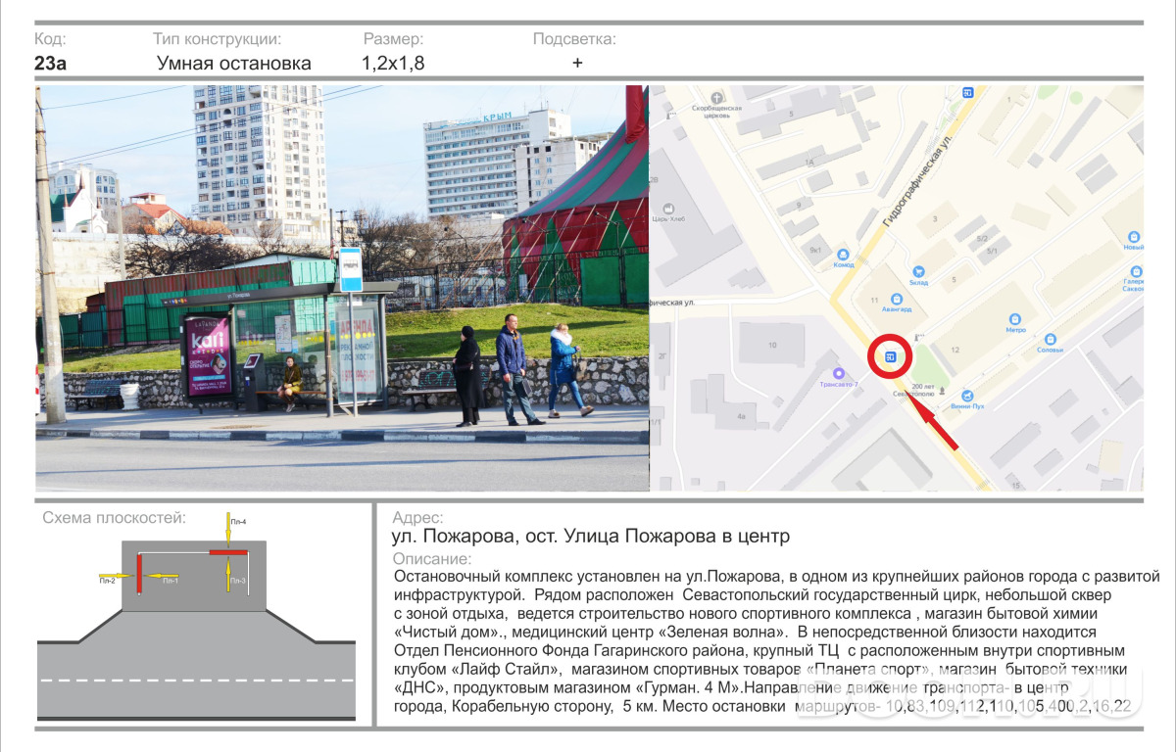Click the Пл-1 label in the scheme

pos(171,581)
